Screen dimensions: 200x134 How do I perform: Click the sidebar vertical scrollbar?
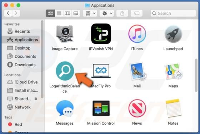tap(42, 59)
